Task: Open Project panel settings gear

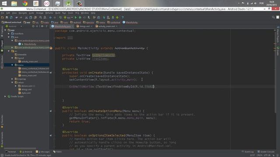Action: [x=42, y=26]
